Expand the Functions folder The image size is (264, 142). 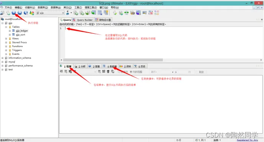(6, 46)
